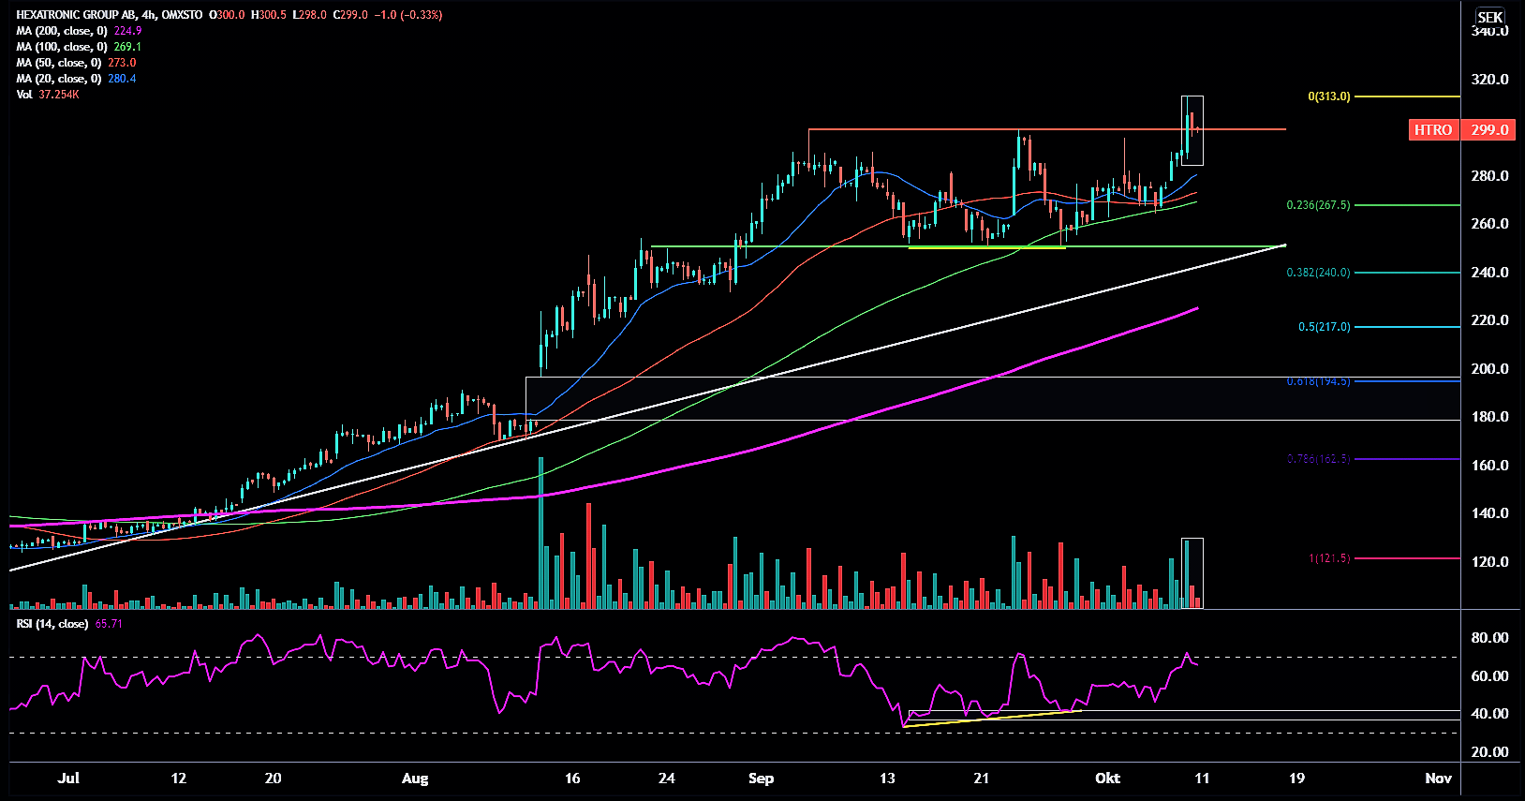The height and width of the screenshot is (801, 1525).
Task: Click the 200.0 price scale label
Action: pyautogui.click(x=1489, y=369)
